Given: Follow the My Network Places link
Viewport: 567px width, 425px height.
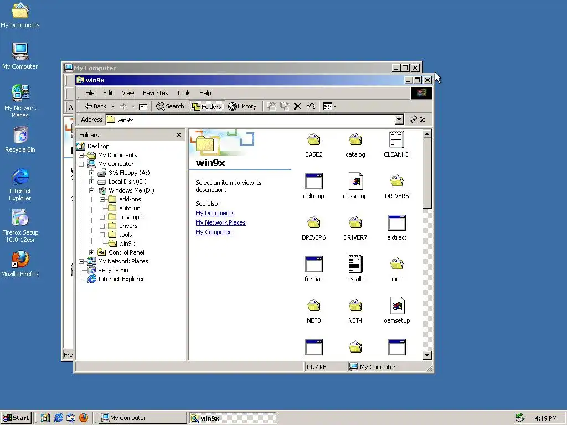Looking at the screenshot, I should [x=220, y=222].
